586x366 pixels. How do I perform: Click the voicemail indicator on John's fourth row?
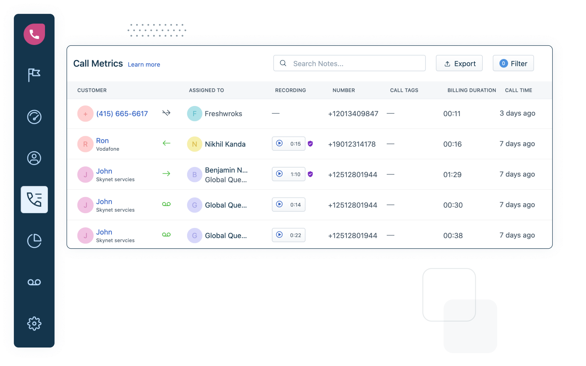pos(166,204)
